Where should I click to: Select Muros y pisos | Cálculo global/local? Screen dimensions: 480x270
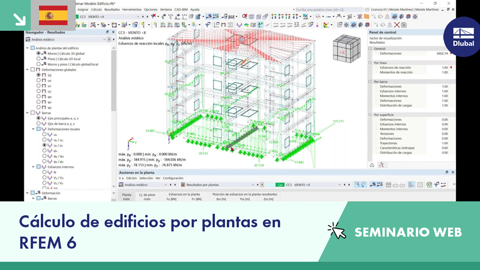39,64
